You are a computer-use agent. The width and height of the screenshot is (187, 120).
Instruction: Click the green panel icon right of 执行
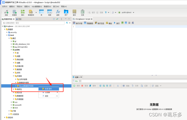pyautogui.click(x=122, y=23)
